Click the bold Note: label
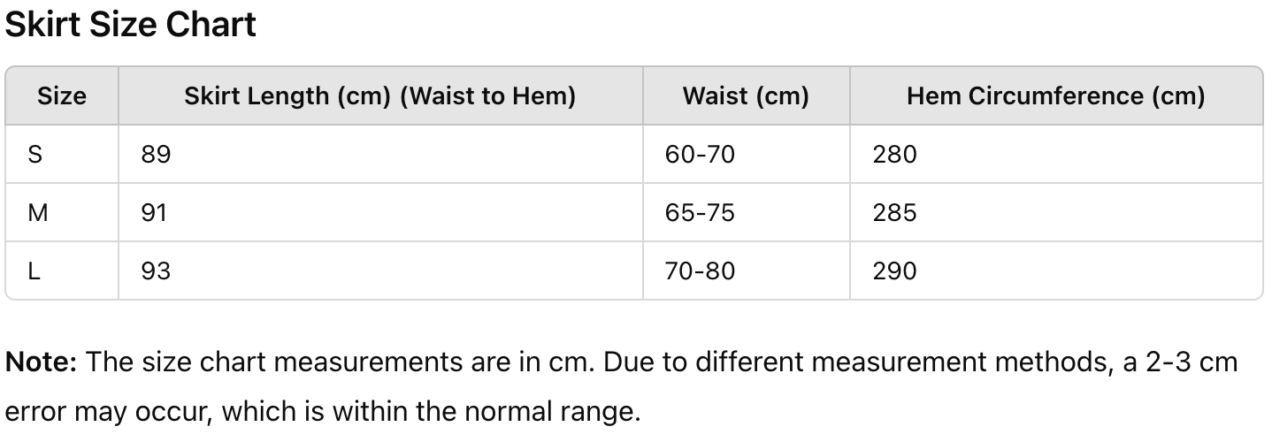 (42, 362)
